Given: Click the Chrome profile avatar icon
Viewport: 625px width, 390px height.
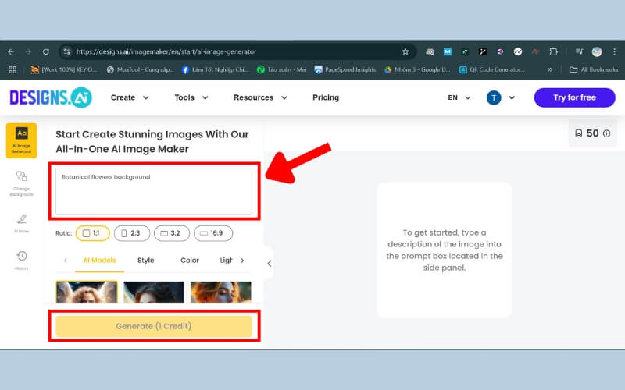Looking at the screenshot, I should 597,51.
